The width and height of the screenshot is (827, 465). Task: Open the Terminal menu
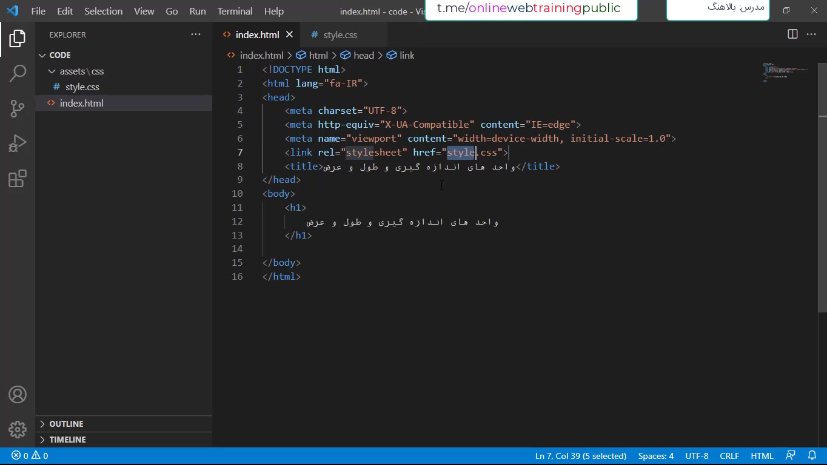tap(235, 11)
